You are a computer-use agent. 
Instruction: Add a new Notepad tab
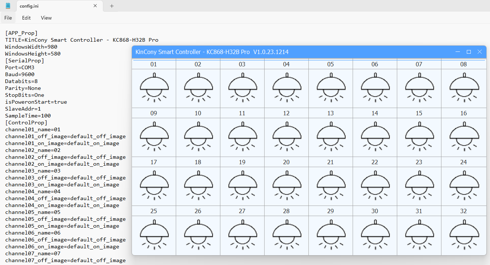112,6
